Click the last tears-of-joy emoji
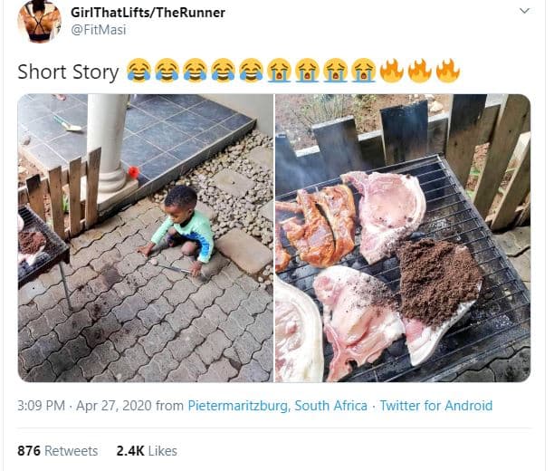Screen dimensions: 554x471 tap(251, 71)
